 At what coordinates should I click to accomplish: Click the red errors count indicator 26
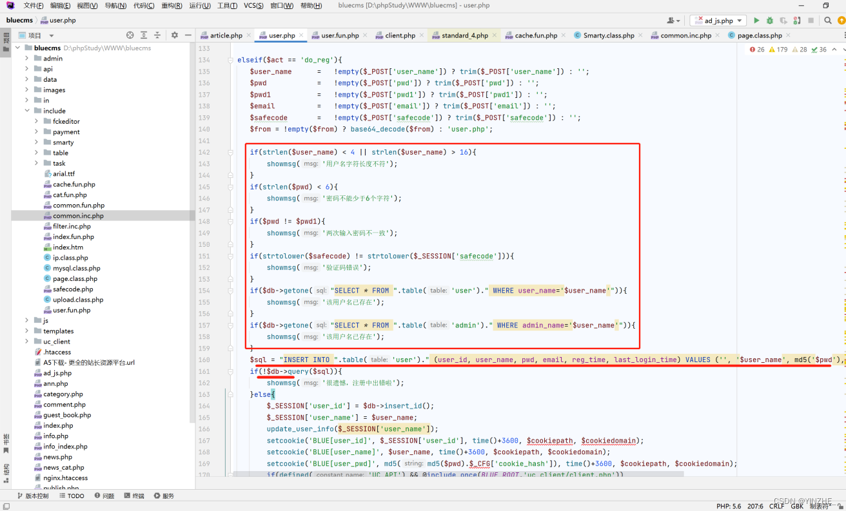click(x=757, y=49)
